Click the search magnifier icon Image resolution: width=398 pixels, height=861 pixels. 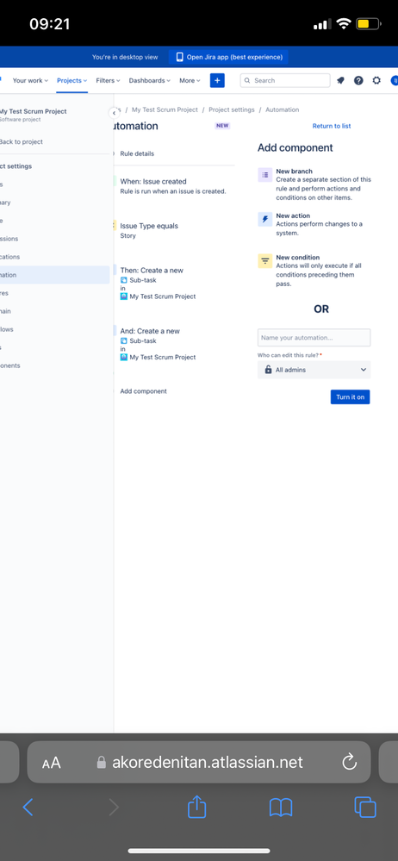pos(247,80)
